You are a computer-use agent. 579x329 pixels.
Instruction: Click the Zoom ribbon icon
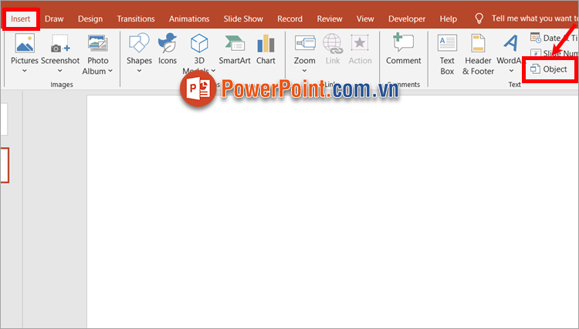305,43
